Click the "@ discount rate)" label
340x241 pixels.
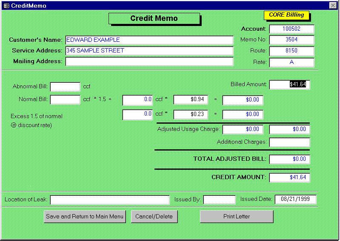(x=31, y=125)
